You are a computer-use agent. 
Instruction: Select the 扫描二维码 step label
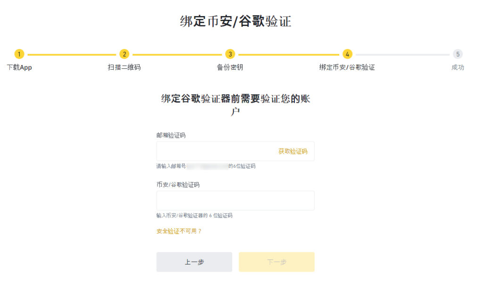(124, 67)
